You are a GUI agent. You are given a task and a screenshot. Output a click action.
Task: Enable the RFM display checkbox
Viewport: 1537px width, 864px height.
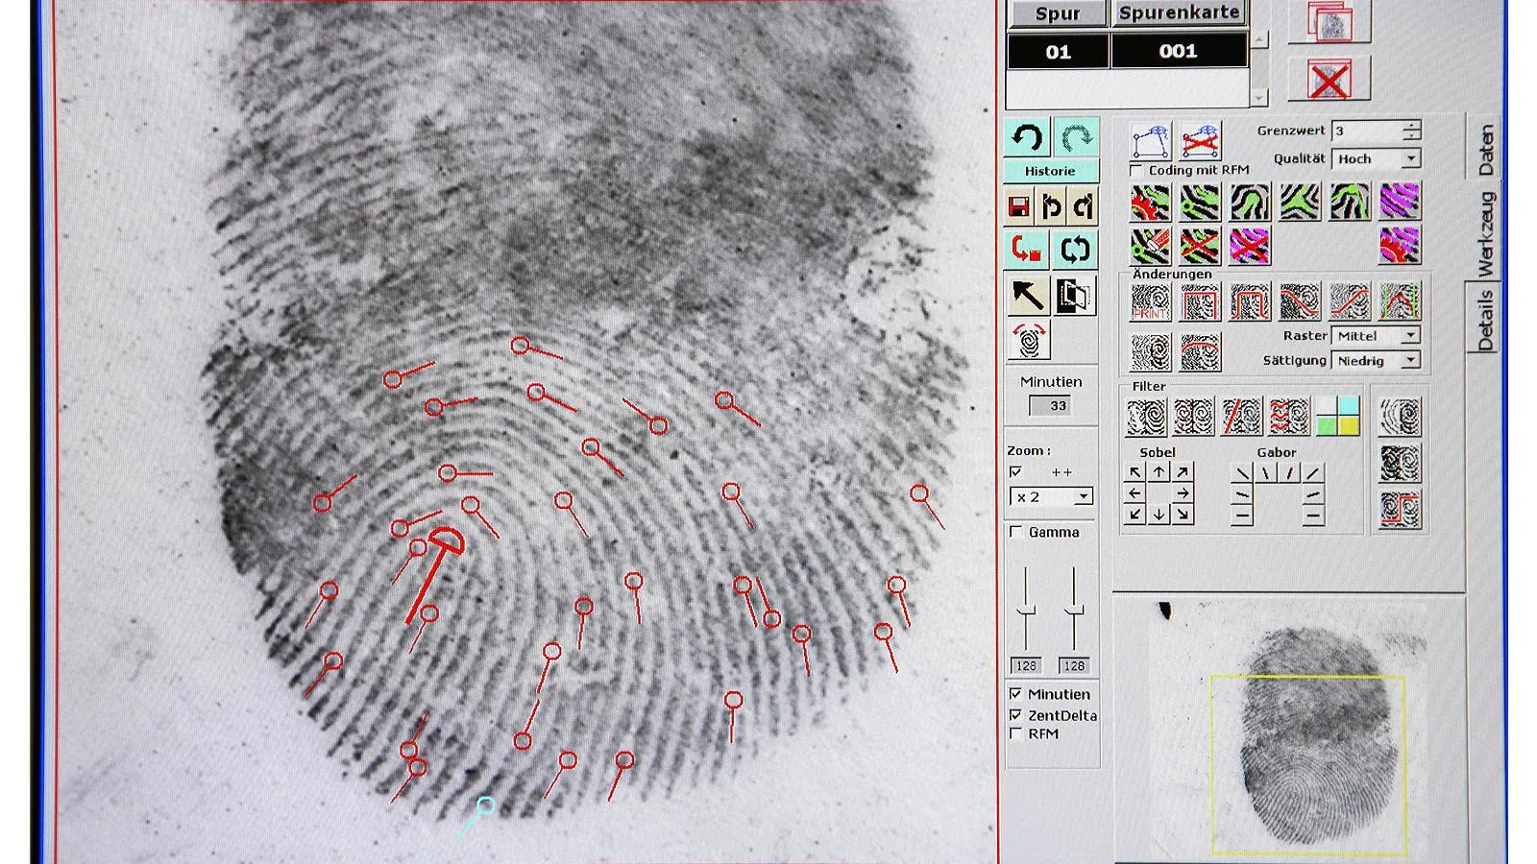click(1016, 733)
